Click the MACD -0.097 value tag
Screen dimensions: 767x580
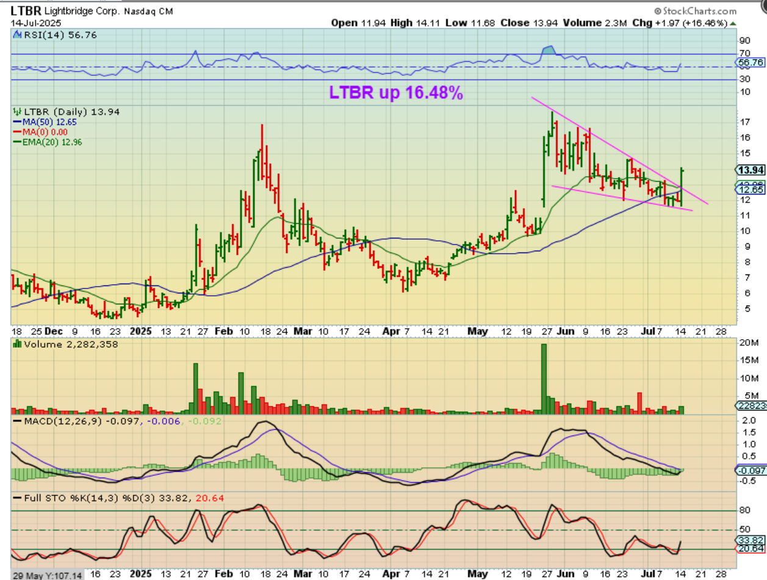click(x=750, y=470)
